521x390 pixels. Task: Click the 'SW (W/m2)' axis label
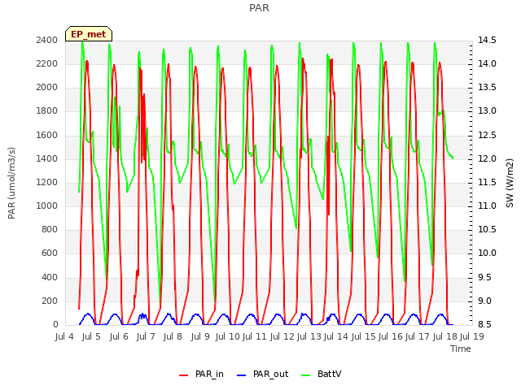[x=510, y=183]
